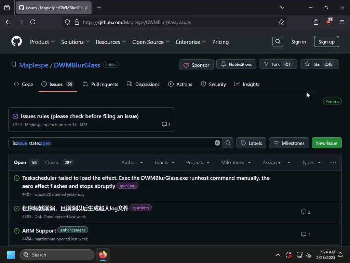The height and width of the screenshot is (263, 350).
Task: Open Firefox View icon at top-left of tab bar
Action: [7, 8]
